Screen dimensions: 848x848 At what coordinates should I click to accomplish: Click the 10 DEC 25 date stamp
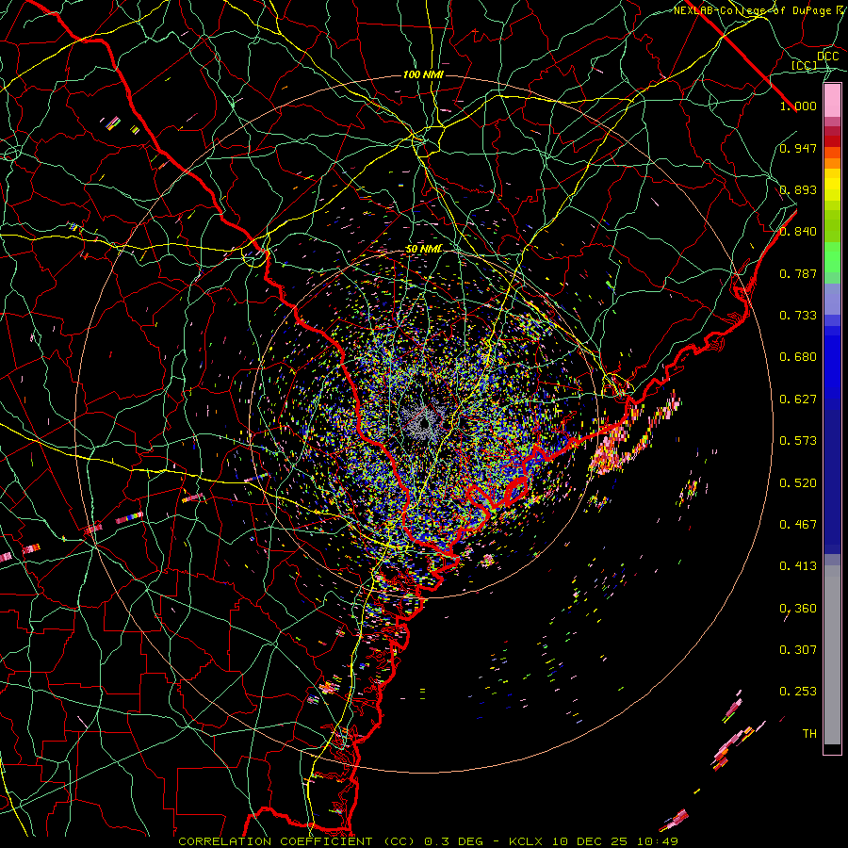pyautogui.click(x=590, y=841)
